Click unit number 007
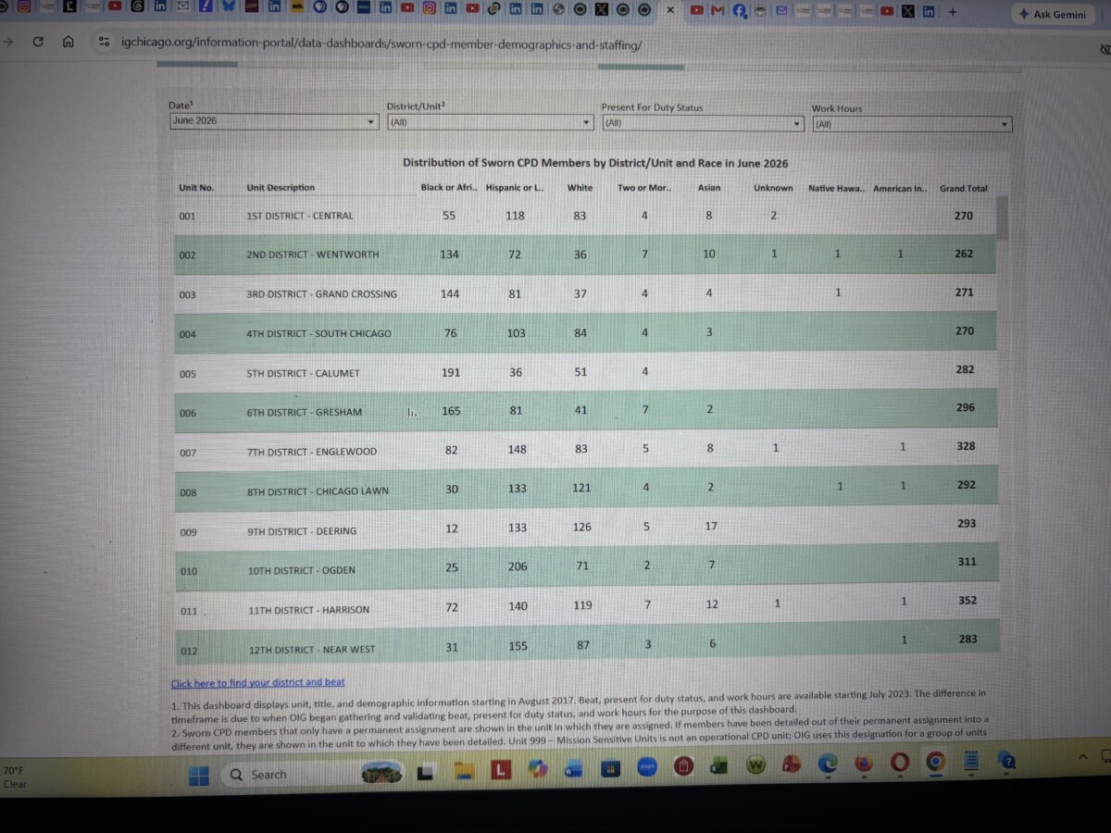The height and width of the screenshot is (833, 1111). 188,454
